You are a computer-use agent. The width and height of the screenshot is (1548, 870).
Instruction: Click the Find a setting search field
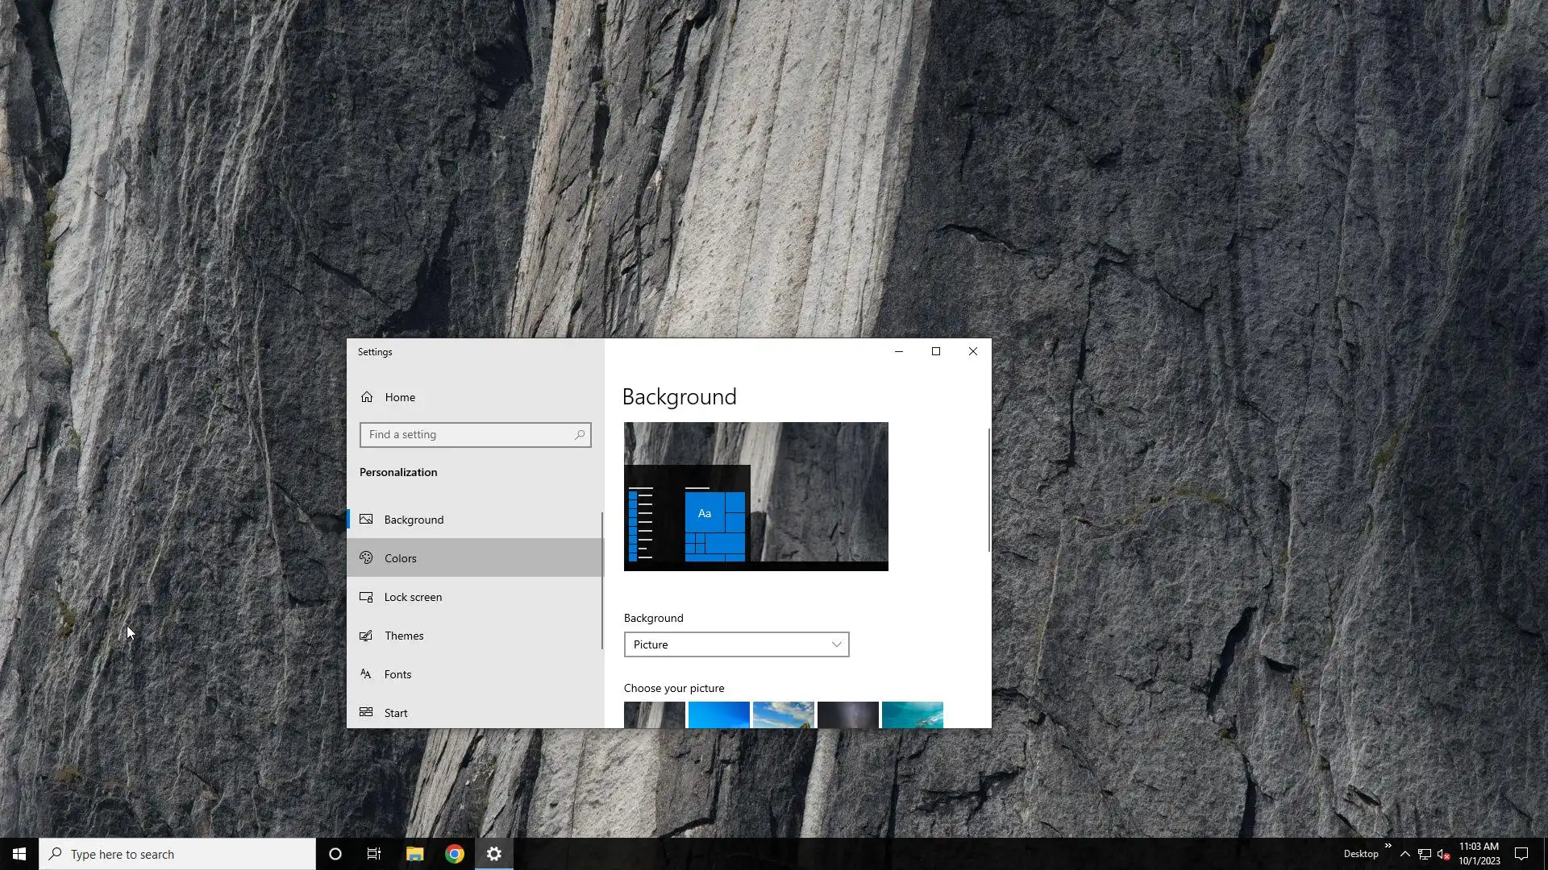468,435
